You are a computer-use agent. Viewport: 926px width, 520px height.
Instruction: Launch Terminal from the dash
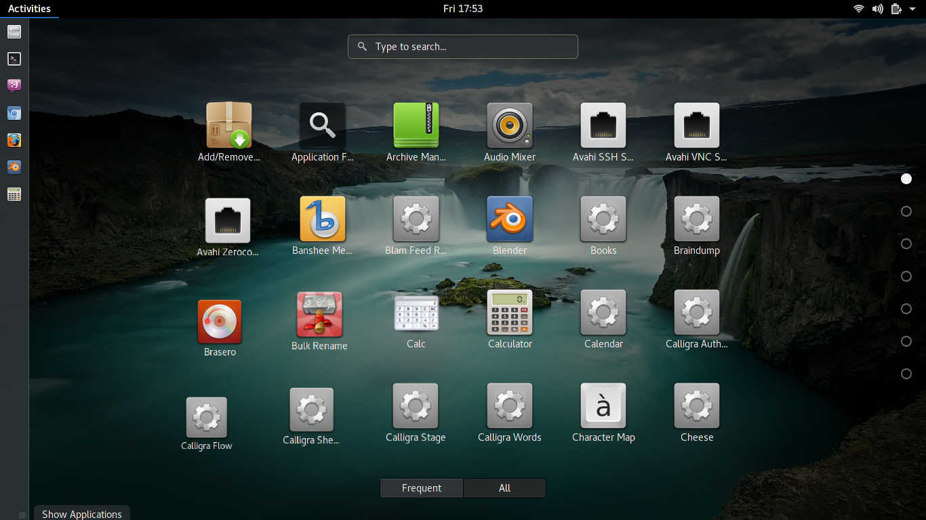pyautogui.click(x=14, y=59)
